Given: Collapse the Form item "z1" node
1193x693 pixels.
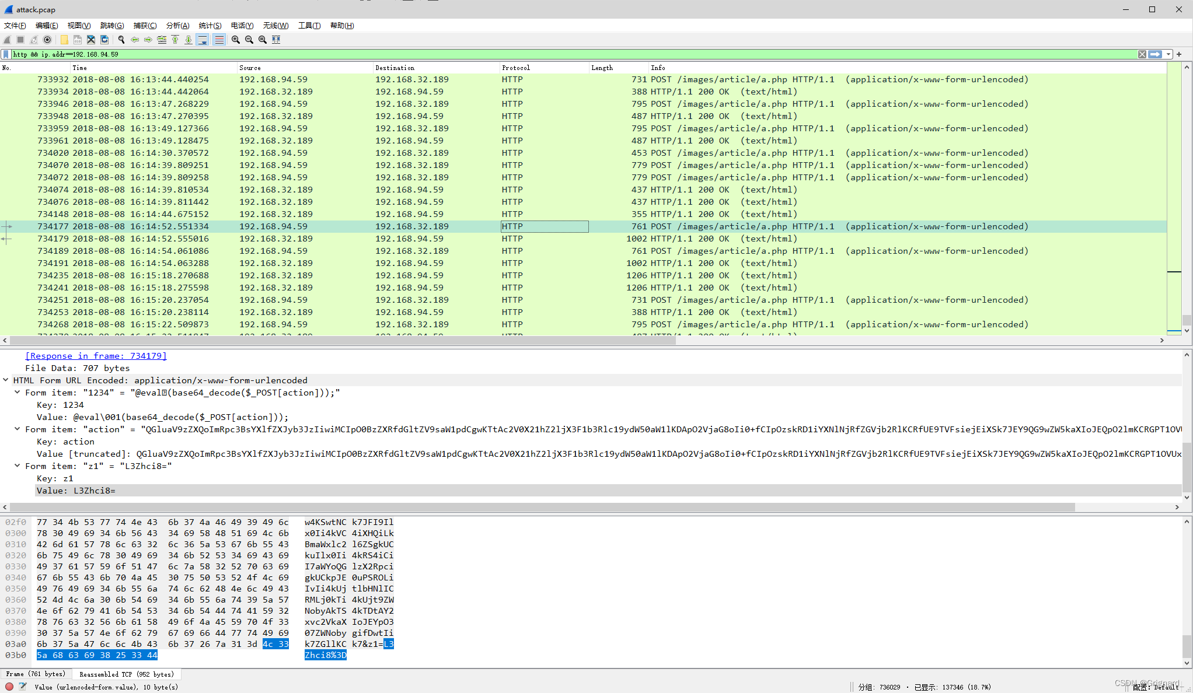Looking at the screenshot, I should [x=18, y=466].
